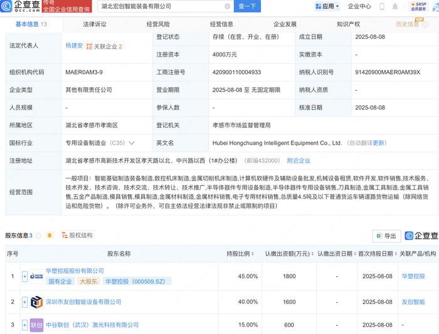Viewport: 439px width, 334px height.
Task: Click the 查一下 search button
Action: point(247,6)
